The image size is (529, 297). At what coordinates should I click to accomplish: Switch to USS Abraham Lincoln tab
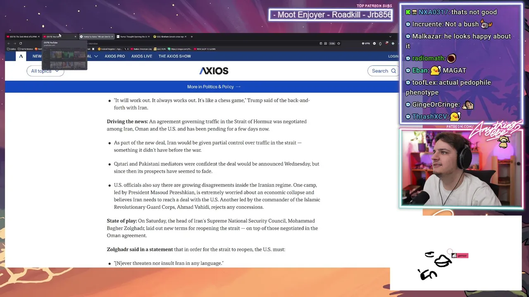point(169,37)
